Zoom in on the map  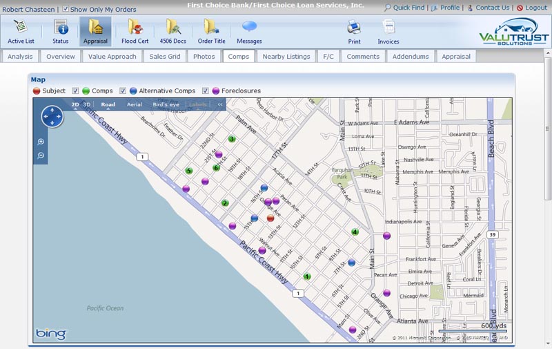point(41,142)
